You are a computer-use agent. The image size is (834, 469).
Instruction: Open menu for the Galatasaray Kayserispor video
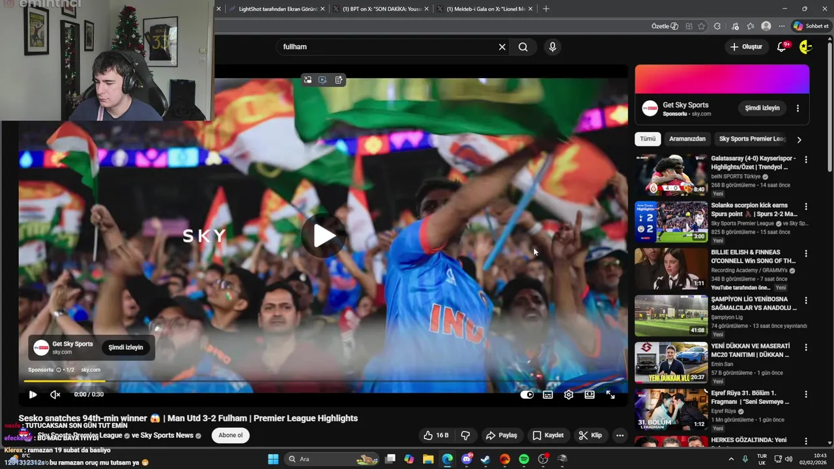(x=806, y=160)
